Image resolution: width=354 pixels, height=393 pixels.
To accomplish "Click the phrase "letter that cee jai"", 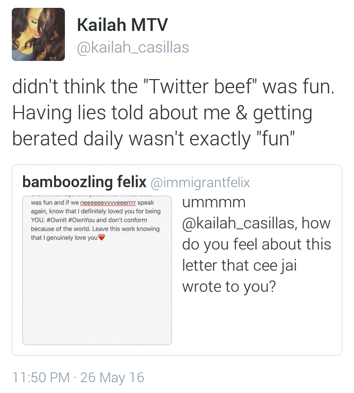I will tap(239, 265).
